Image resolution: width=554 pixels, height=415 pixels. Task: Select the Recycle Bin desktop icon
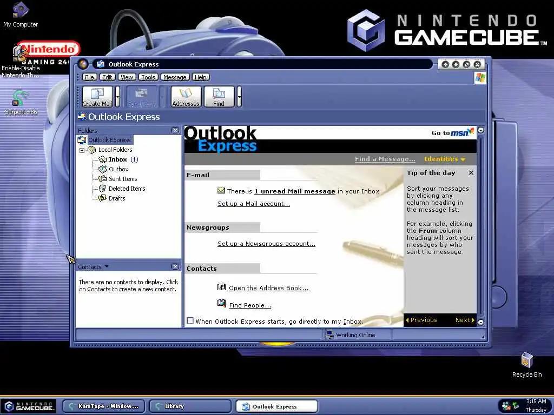tap(527, 365)
